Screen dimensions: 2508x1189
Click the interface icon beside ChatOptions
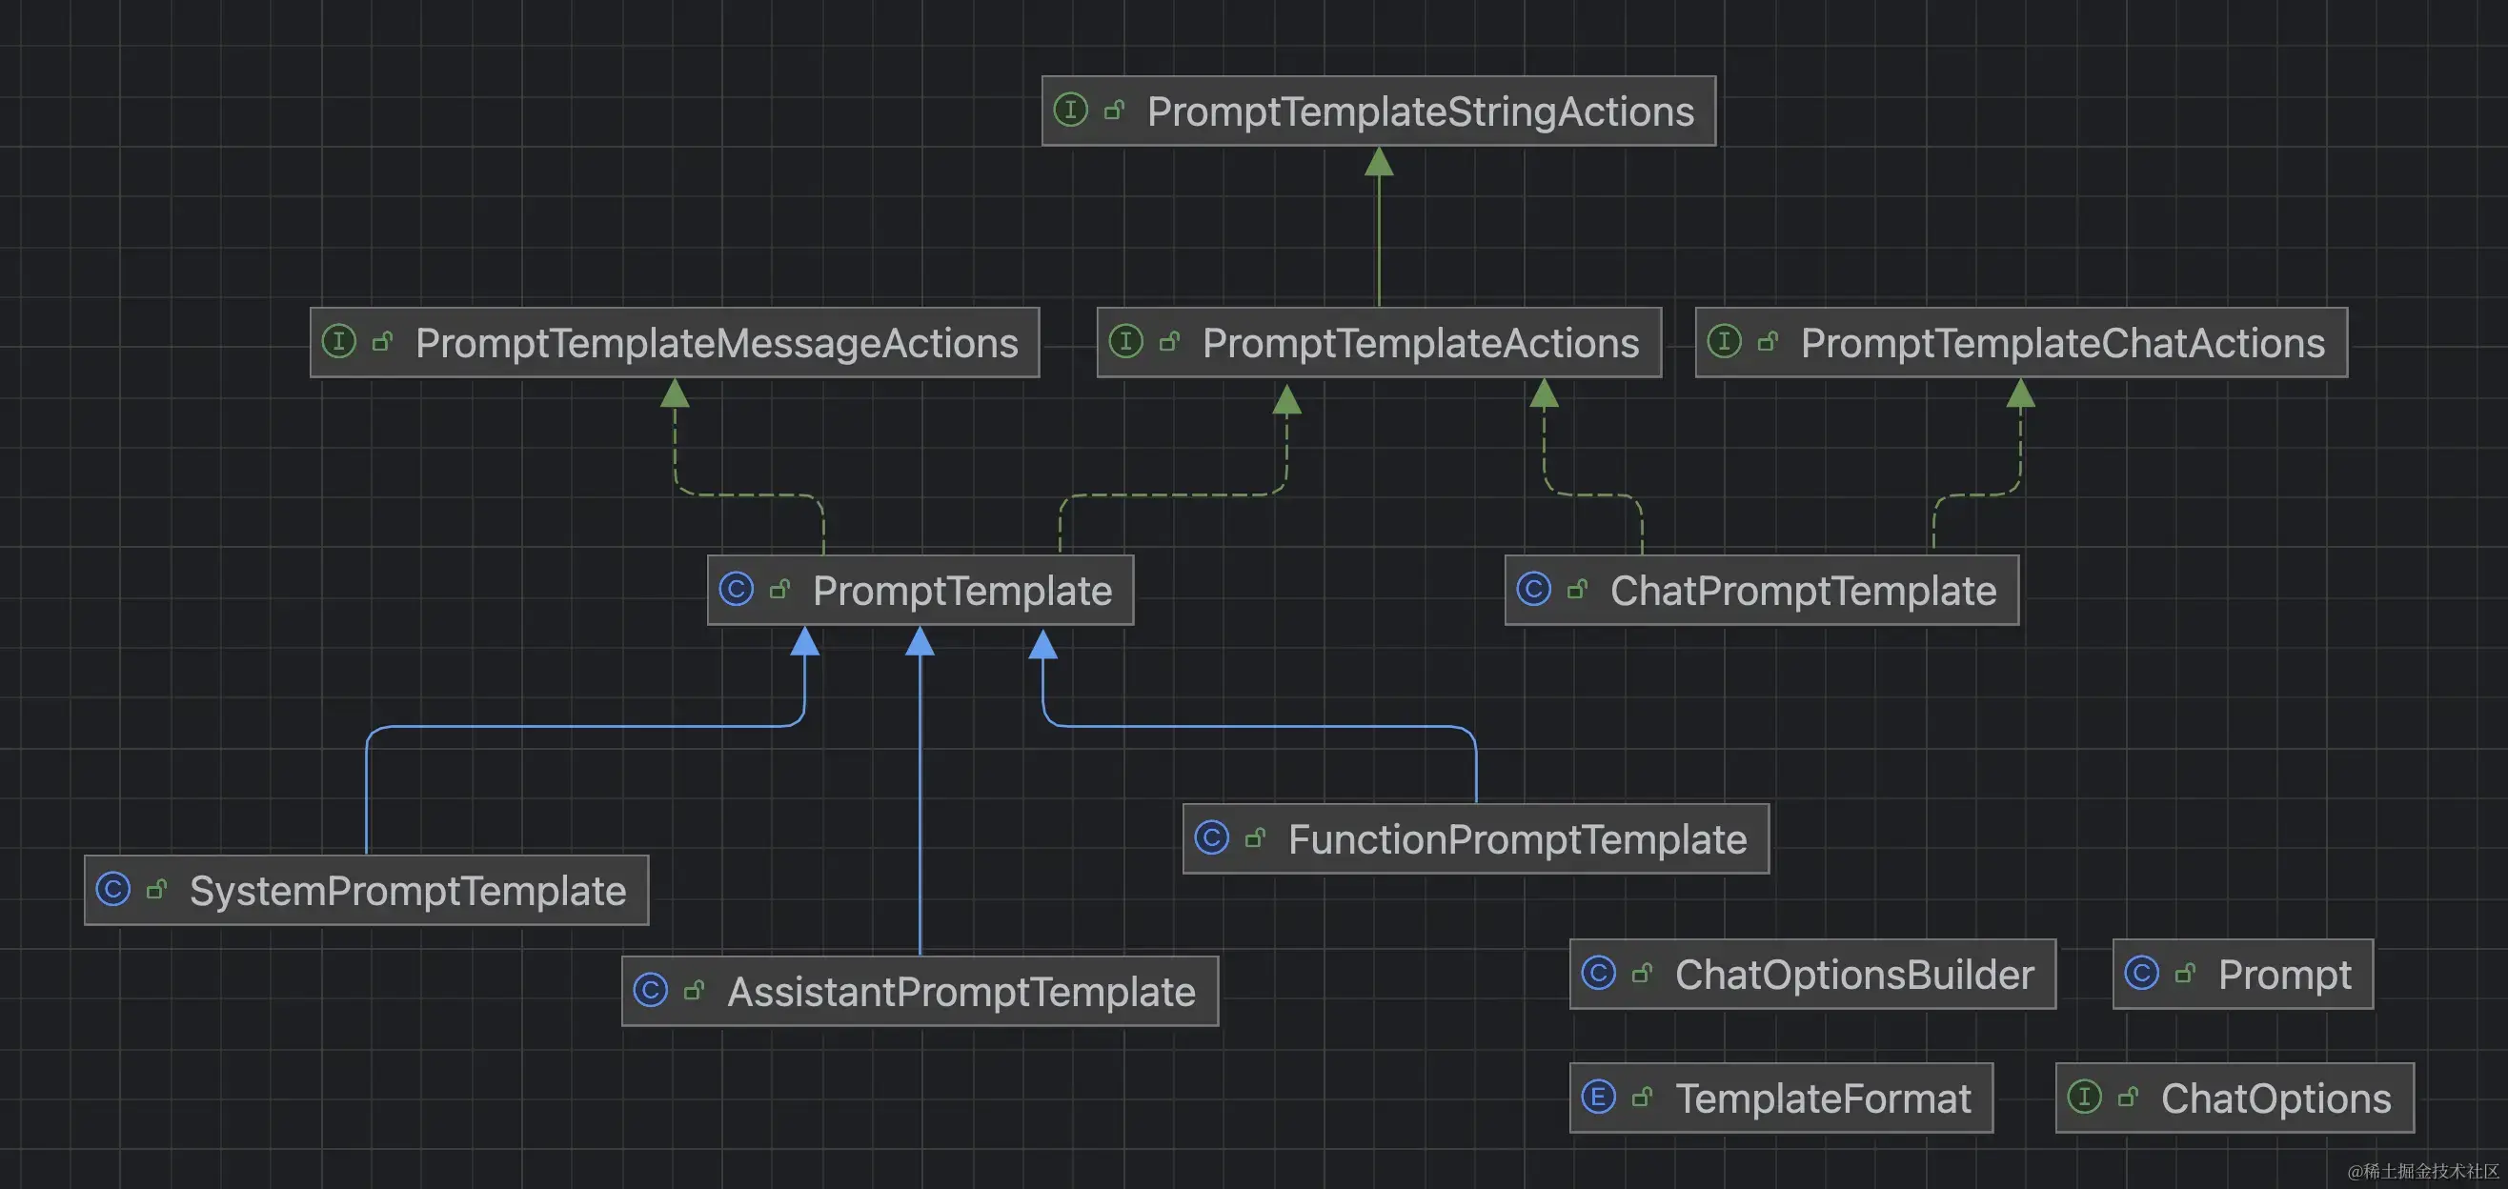tap(2084, 1097)
